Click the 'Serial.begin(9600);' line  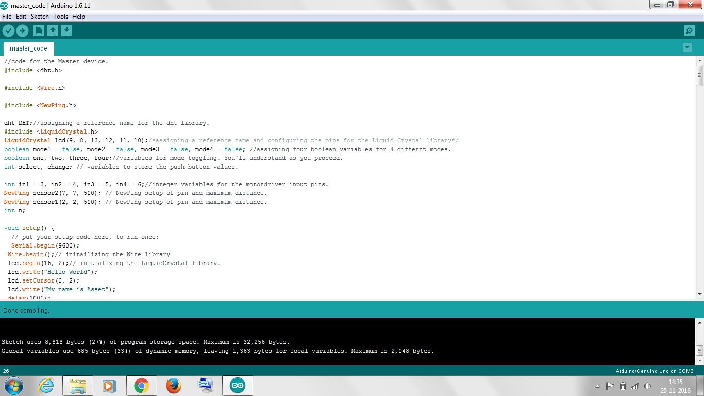click(45, 245)
